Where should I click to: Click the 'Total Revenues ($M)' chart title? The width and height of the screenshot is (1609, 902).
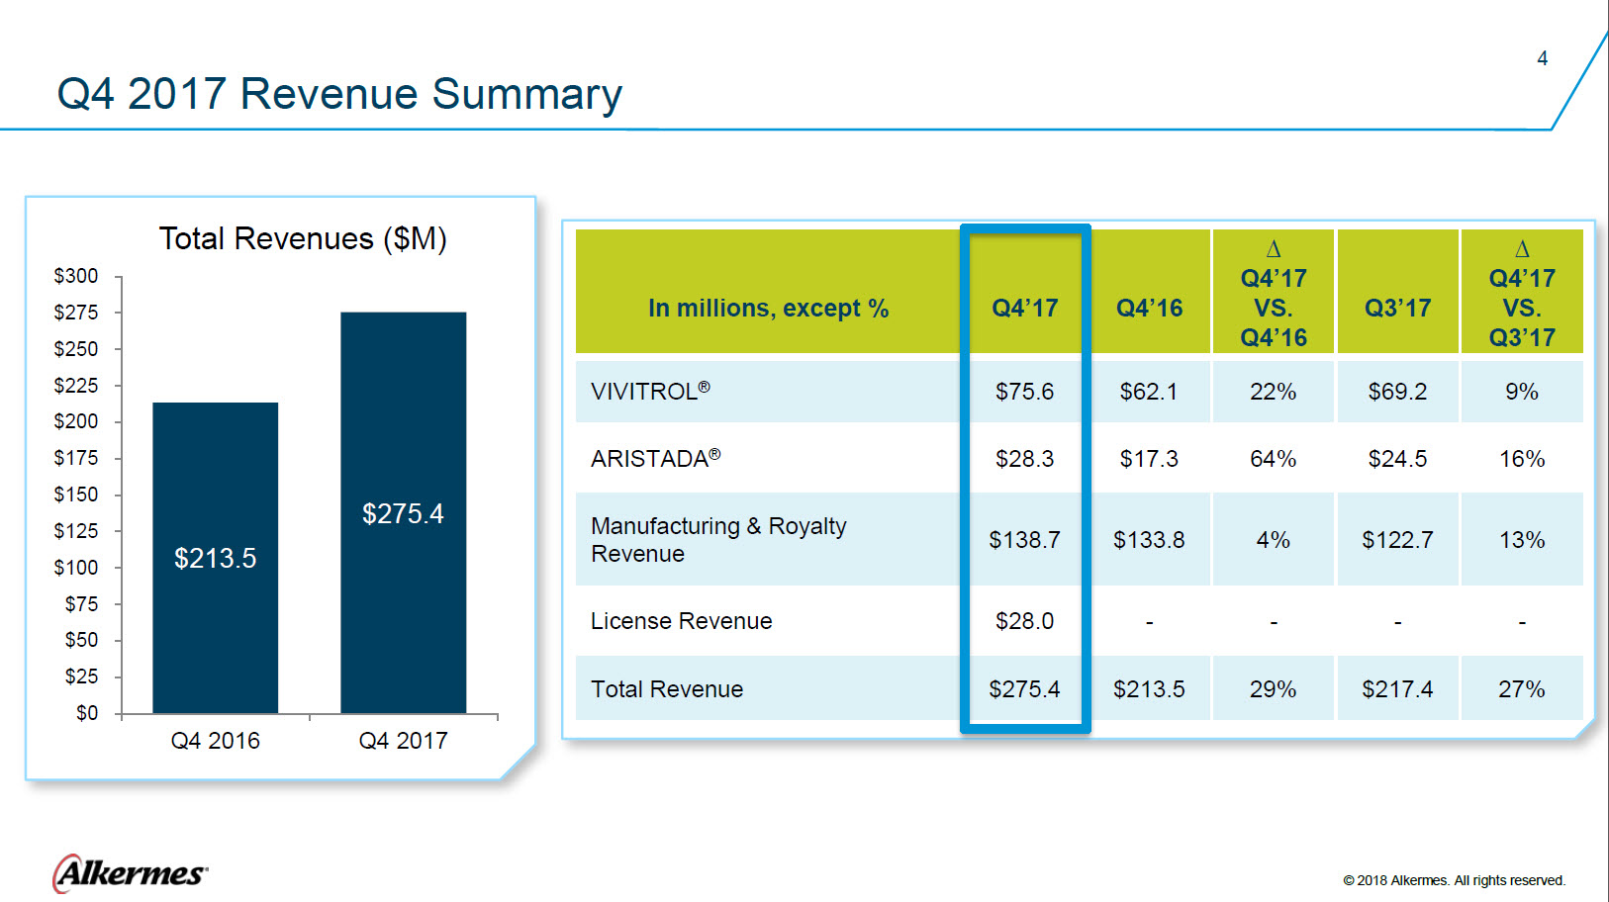tap(303, 238)
